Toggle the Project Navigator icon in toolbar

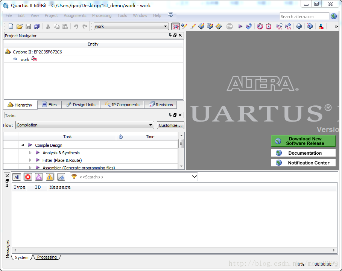(x=175, y=26)
